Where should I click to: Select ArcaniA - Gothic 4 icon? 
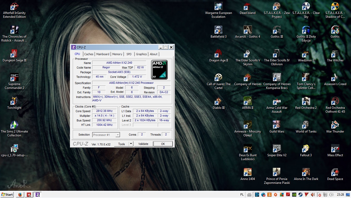pos(248,32)
